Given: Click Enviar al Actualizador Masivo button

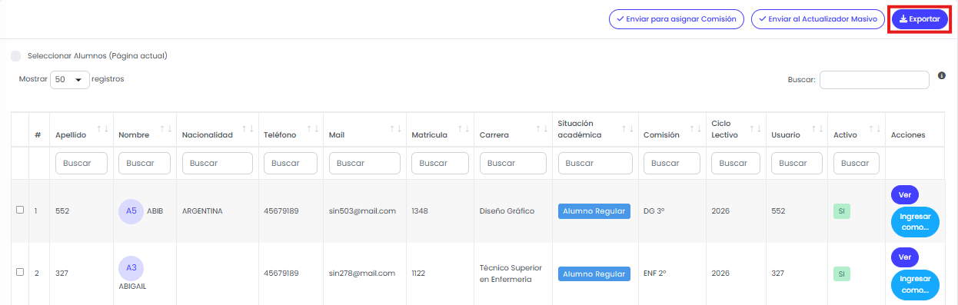Looking at the screenshot, I should point(817,19).
